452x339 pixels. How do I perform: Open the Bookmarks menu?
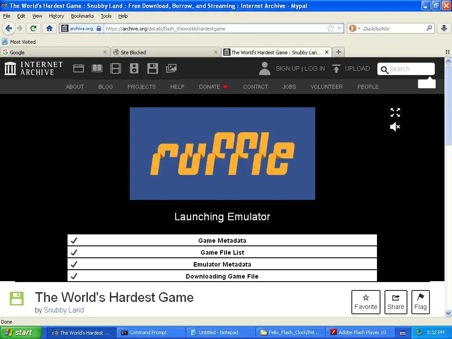(83, 16)
